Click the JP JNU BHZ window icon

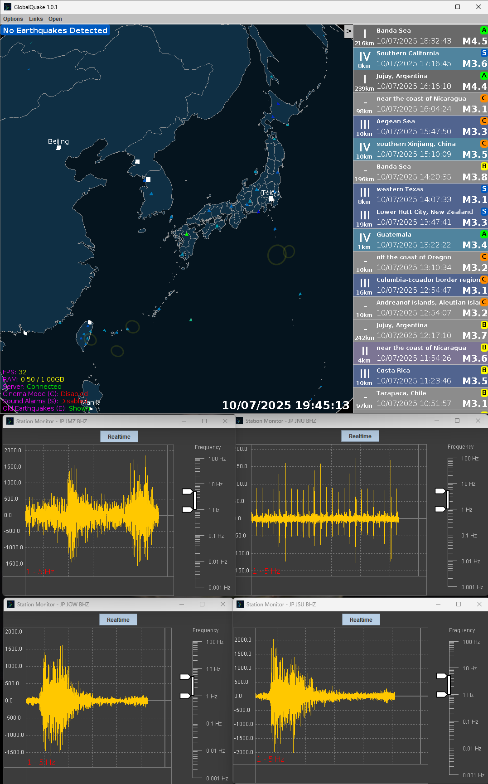coord(239,421)
